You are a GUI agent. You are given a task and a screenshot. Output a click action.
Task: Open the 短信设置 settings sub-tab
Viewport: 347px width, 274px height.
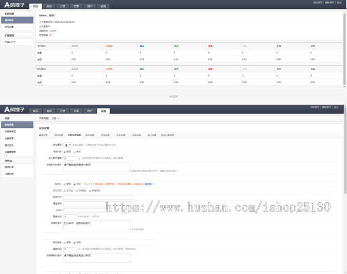point(105,135)
